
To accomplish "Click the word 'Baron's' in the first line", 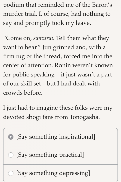I will pyautogui.click(x=102, y=5).
